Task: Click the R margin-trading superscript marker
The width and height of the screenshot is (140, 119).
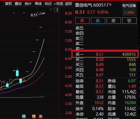Action: [110, 5]
